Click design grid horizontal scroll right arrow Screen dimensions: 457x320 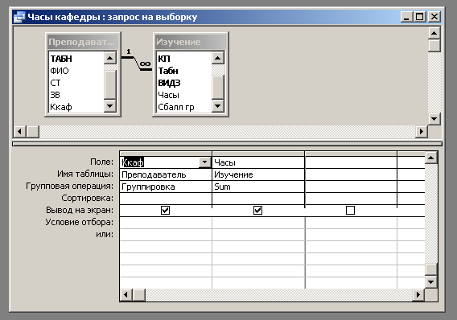pos(418,294)
